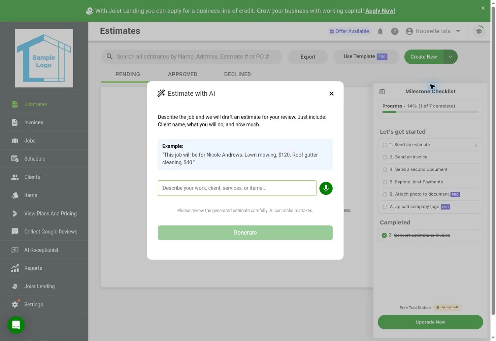The width and height of the screenshot is (496, 341).
Task: Click the Apply Now! link
Action: tap(380, 11)
